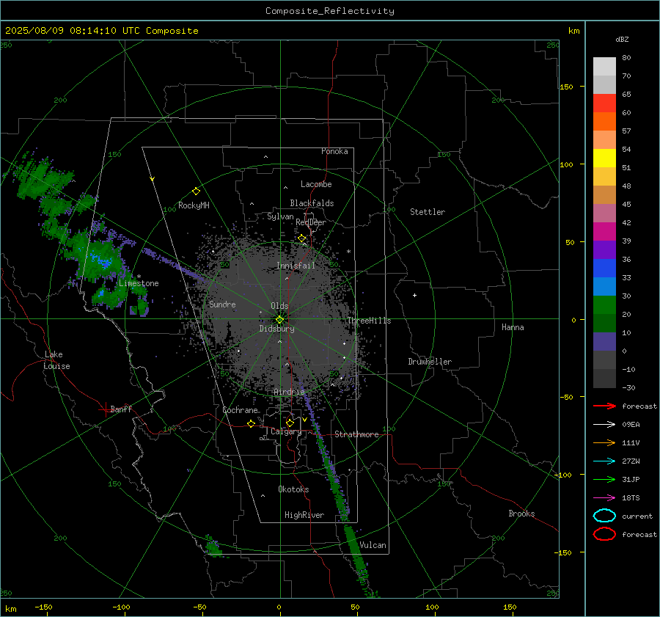Click the Composite_Reflectivity title

(x=330, y=11)
